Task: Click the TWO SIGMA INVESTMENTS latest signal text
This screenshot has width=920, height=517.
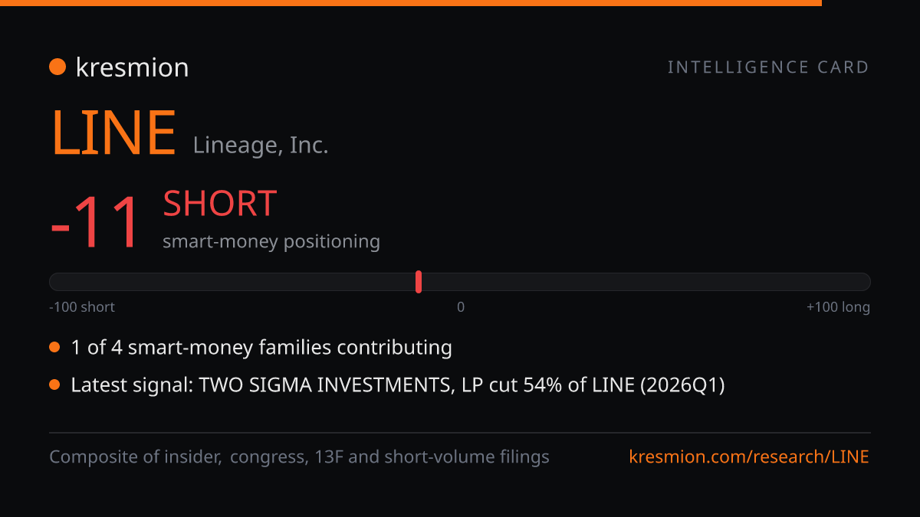Action: pyautogui.click(x=398, y=384)
